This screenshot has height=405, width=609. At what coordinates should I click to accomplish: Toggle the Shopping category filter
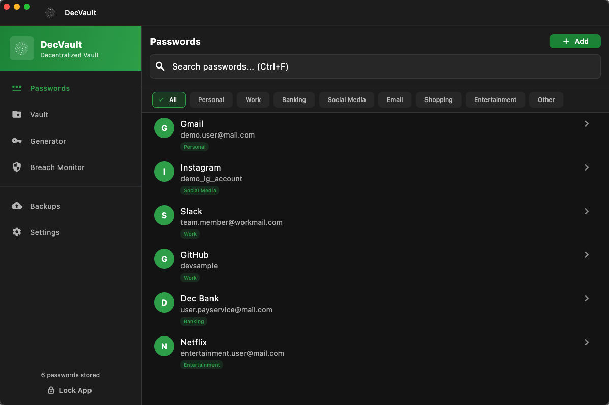438,100
